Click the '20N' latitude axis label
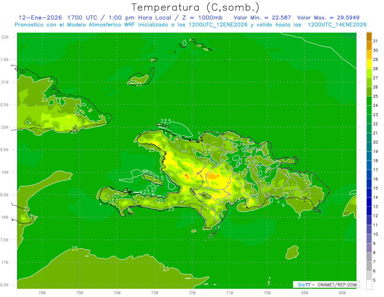The image size is (384, 297). click(x=5, y=127)
